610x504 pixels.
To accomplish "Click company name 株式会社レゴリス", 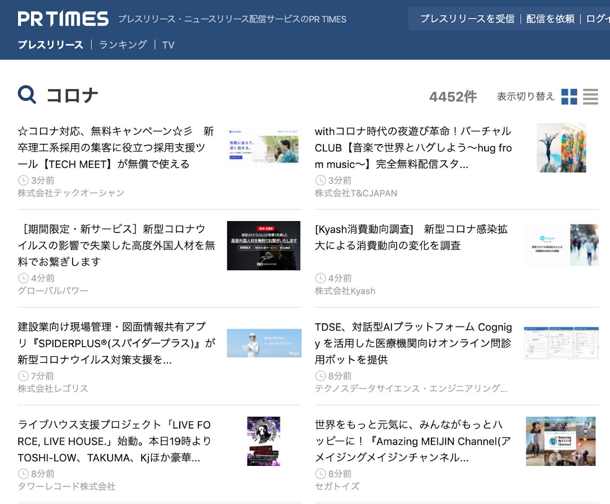I will [53, 389].
